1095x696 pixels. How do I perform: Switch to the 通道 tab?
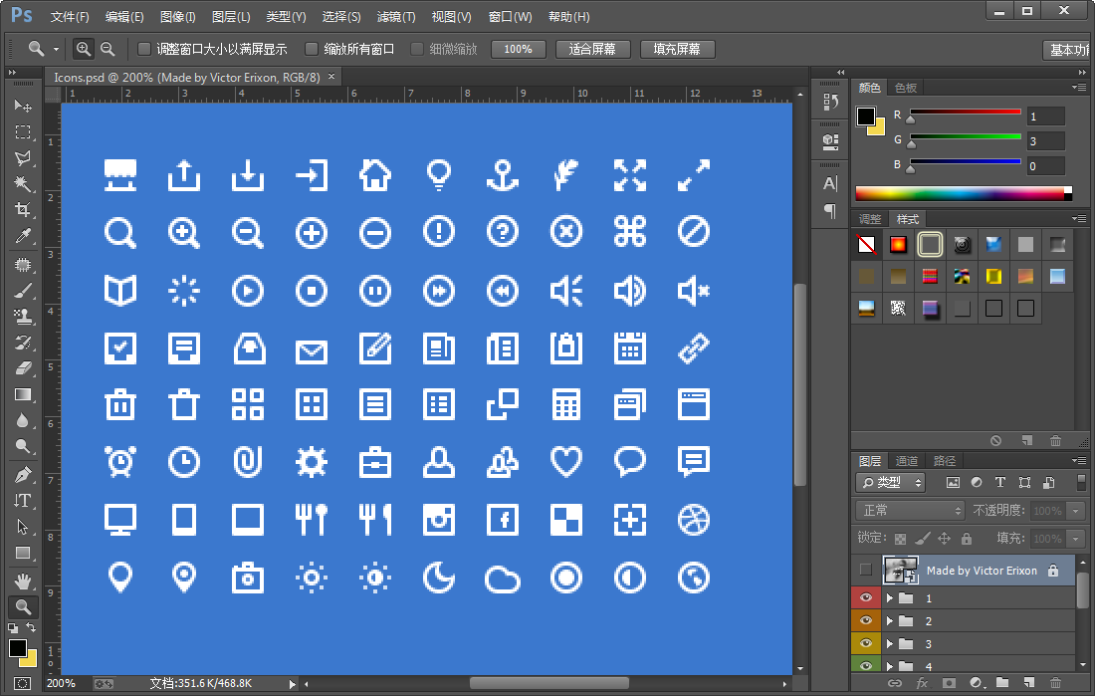pyautogui.click(x=907, y=461)
